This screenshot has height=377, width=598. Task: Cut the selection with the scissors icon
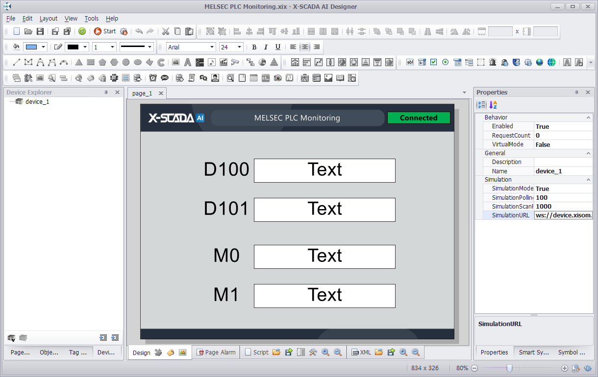pyautogui.click(x=166, y=31)
